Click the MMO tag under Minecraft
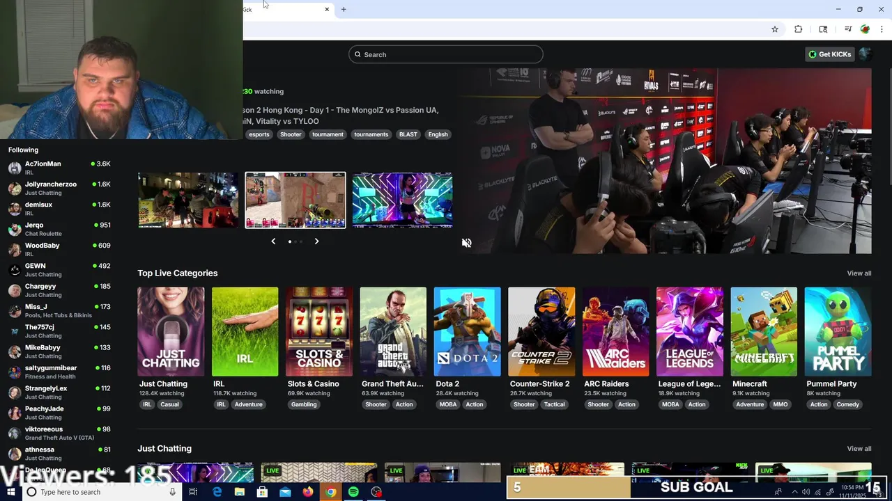Viewport: 892px width, 501px height. 780,404
